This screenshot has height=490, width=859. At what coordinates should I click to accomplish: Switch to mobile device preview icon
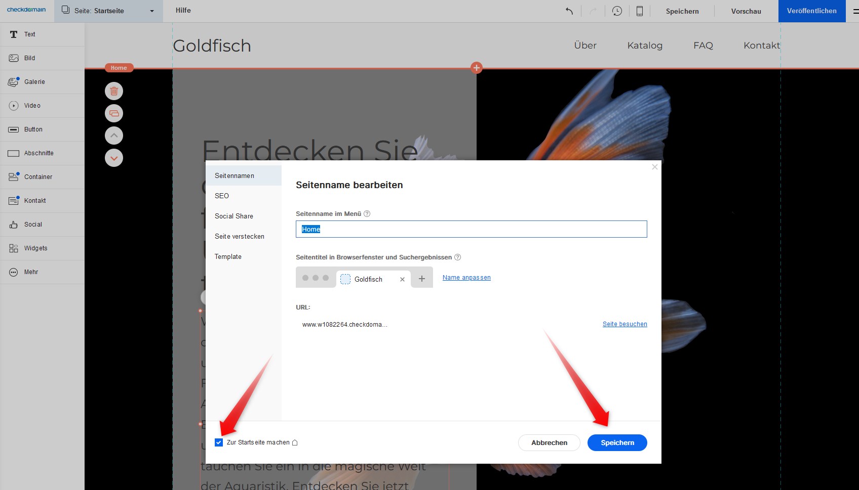pos(640,11)
